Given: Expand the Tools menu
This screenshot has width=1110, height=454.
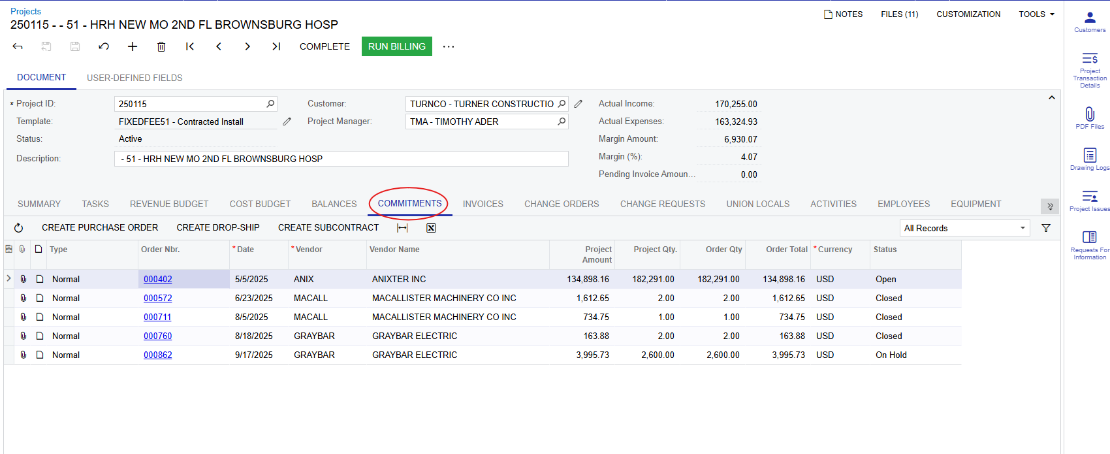Looking at the screenshot, I should 1036,14.
